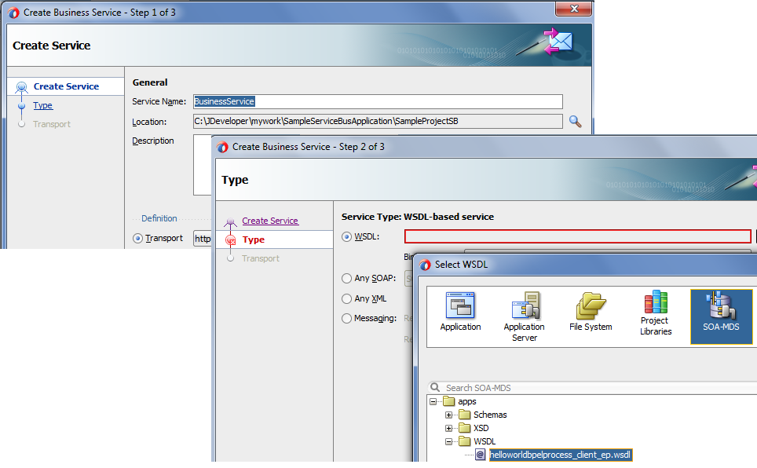Click the Select WSDL dialog title icon
757x468 pixels.
coord(425,265)
